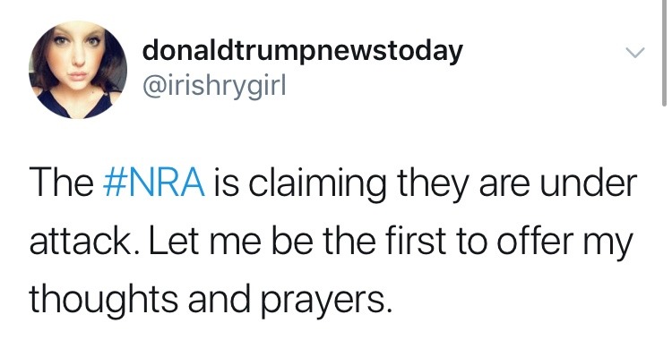Expand the tweet options chevron

(634, 53)
